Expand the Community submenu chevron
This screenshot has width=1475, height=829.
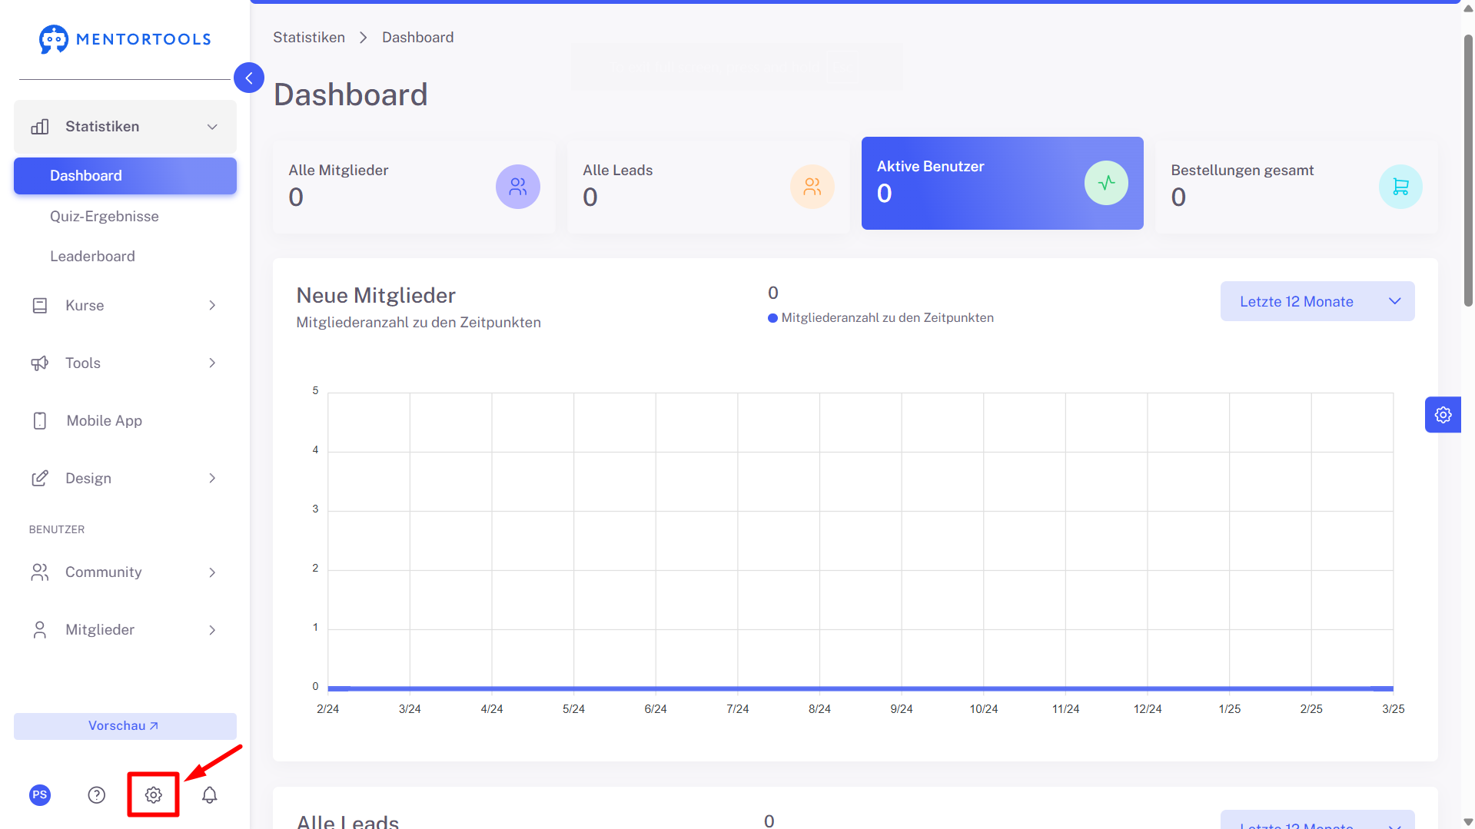pyautogui.click(x=212, y=572)
